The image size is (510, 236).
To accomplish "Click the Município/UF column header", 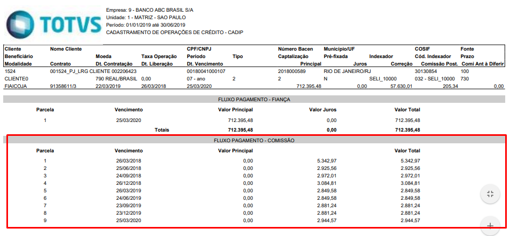I will [x=339, y=49].
